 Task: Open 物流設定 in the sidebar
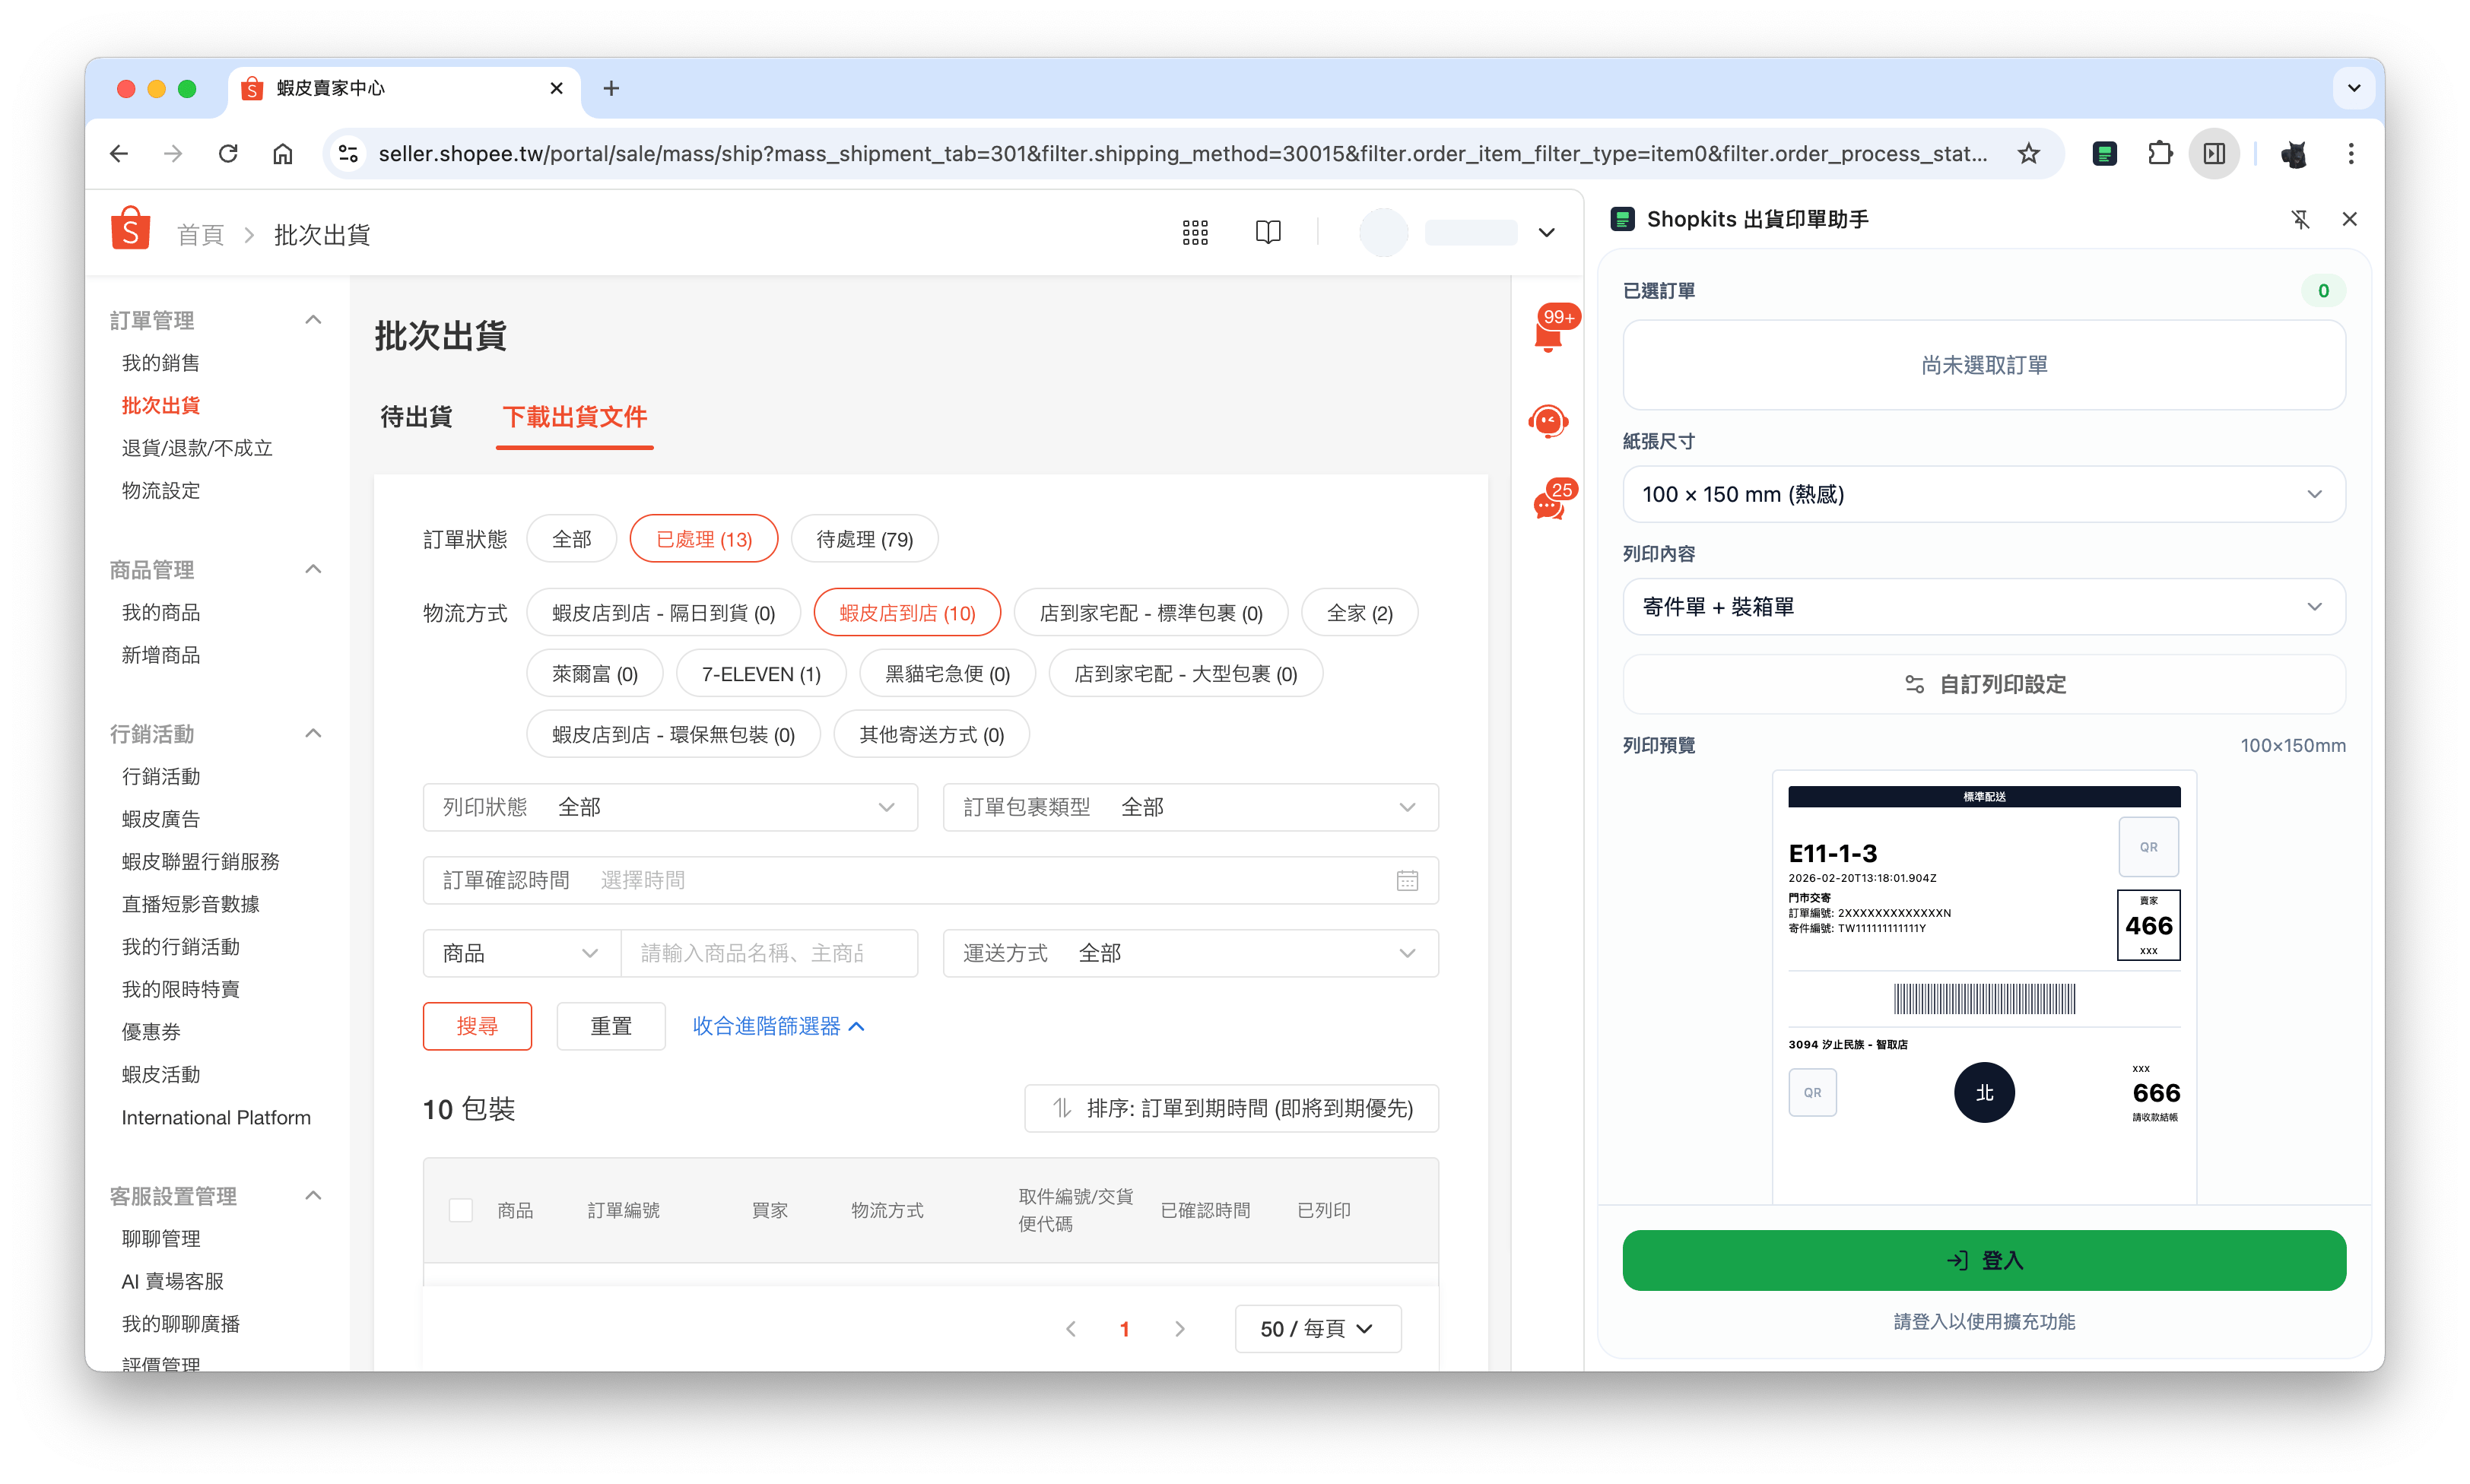[x=161, y=491]
